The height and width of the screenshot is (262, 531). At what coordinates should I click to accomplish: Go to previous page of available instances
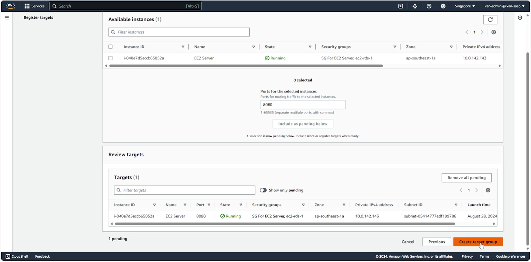click(467, 32)
